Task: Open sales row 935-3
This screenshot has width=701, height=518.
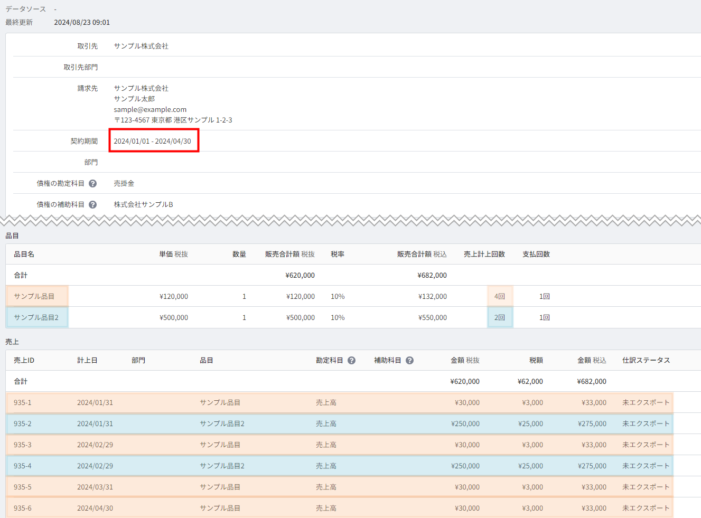Action: 340,445
